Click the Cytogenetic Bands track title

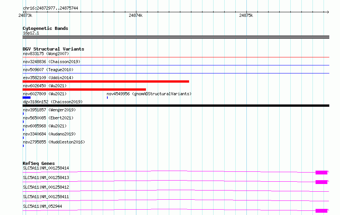[45, 28]
